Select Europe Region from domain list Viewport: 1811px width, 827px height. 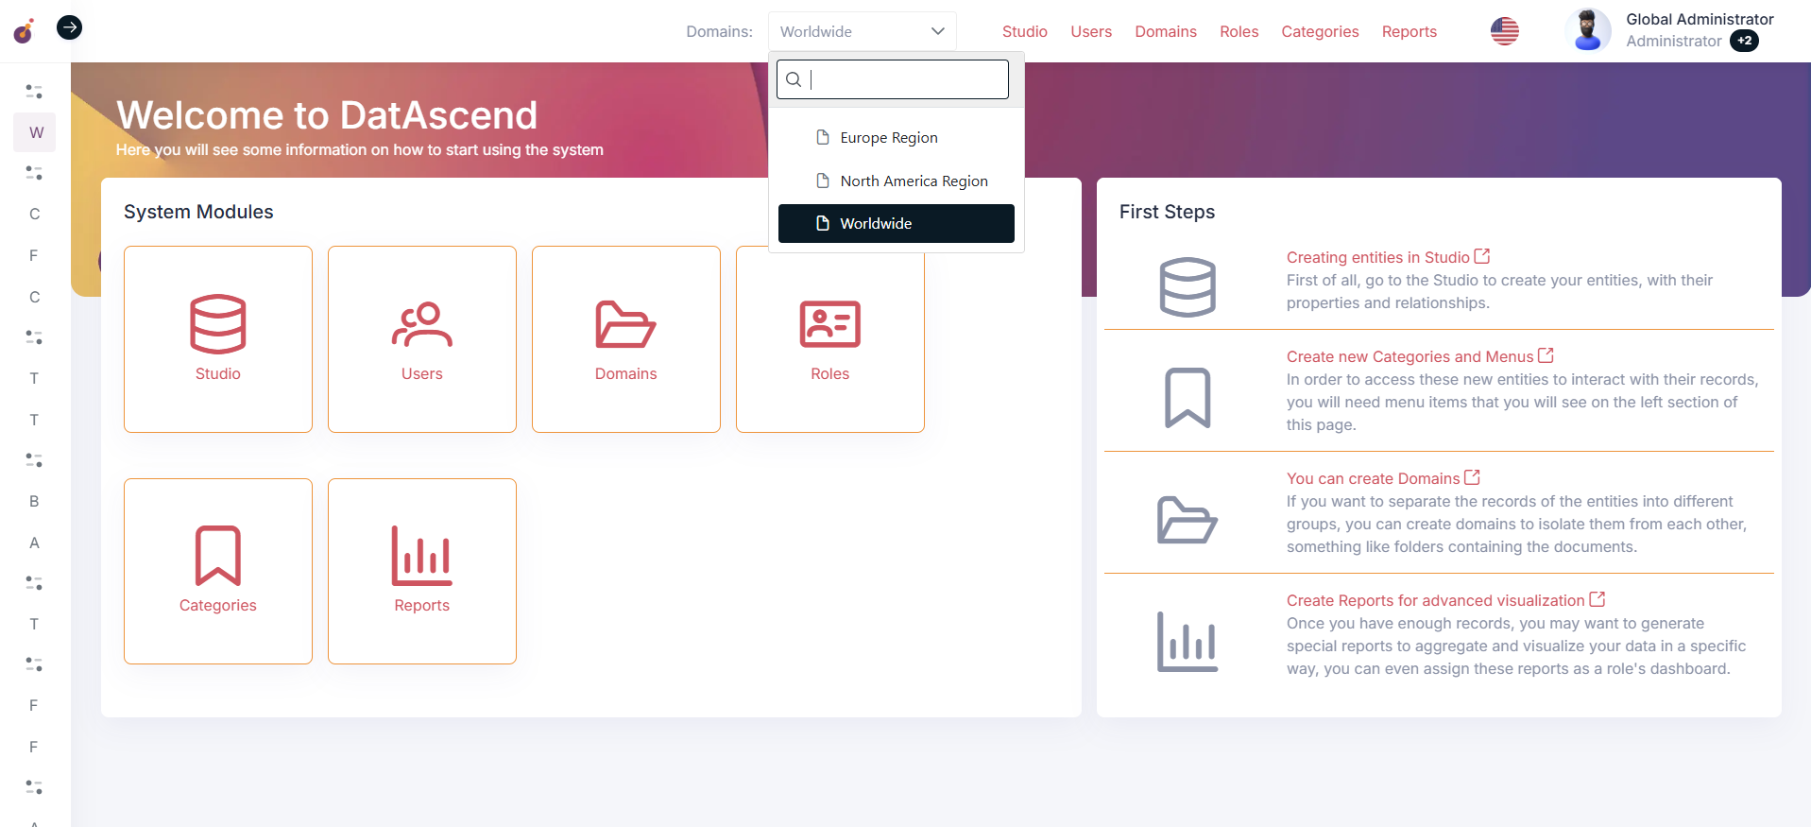point(888,138)
